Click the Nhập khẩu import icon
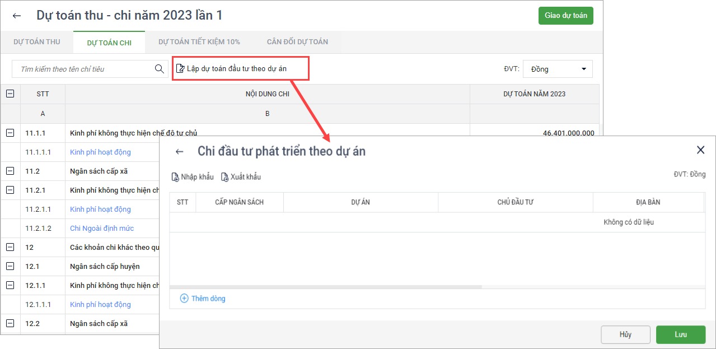716x349 pixels. pyautogui.click(x=175, y=177)
